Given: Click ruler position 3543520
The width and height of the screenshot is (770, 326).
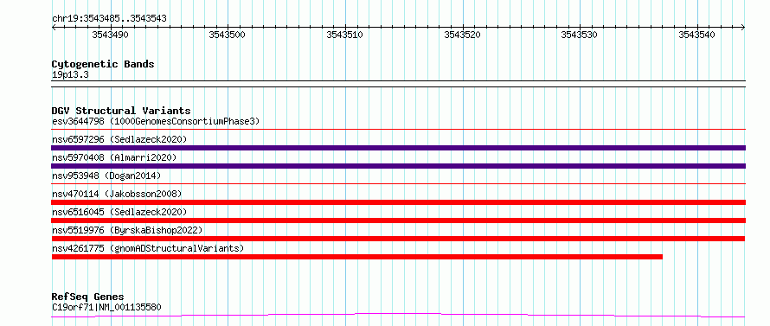Looking at the screenshot, I should (x=463, y=35).
